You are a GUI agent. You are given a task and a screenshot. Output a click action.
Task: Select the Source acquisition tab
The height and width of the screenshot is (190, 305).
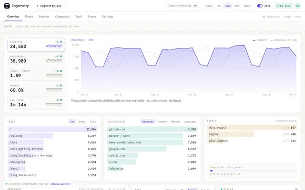tap(163, 122)
